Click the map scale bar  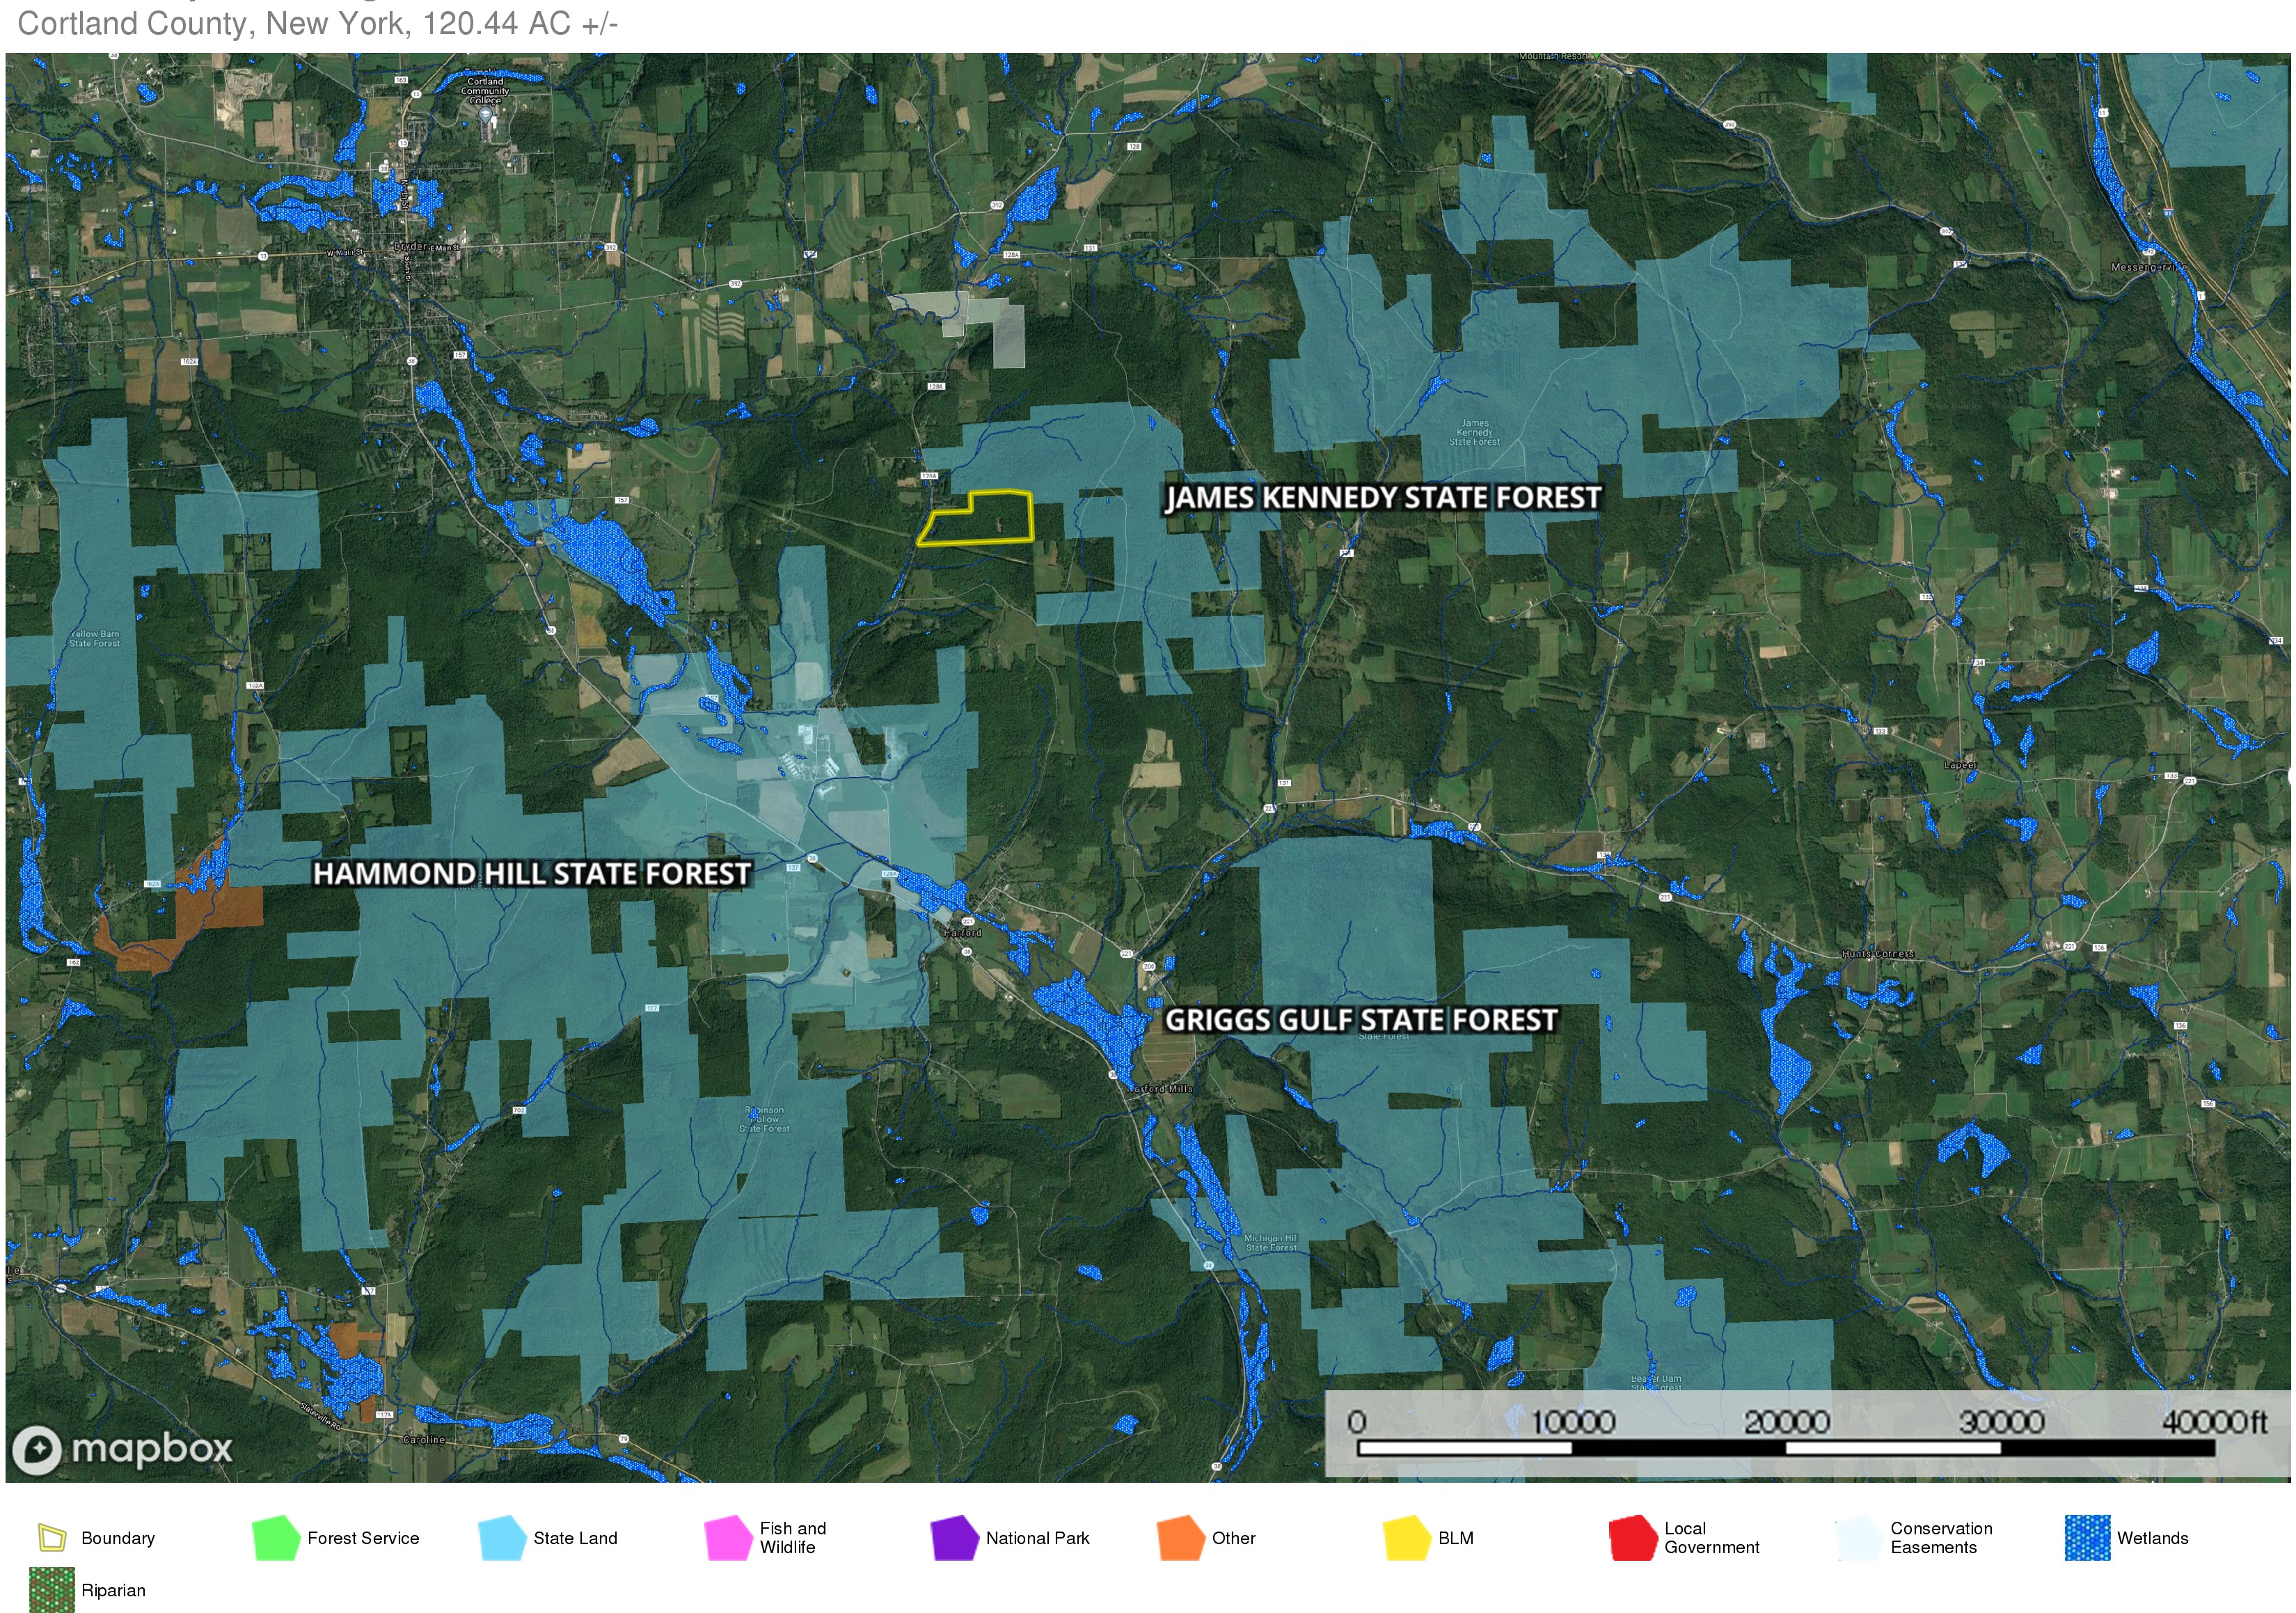point(1786,1447)
